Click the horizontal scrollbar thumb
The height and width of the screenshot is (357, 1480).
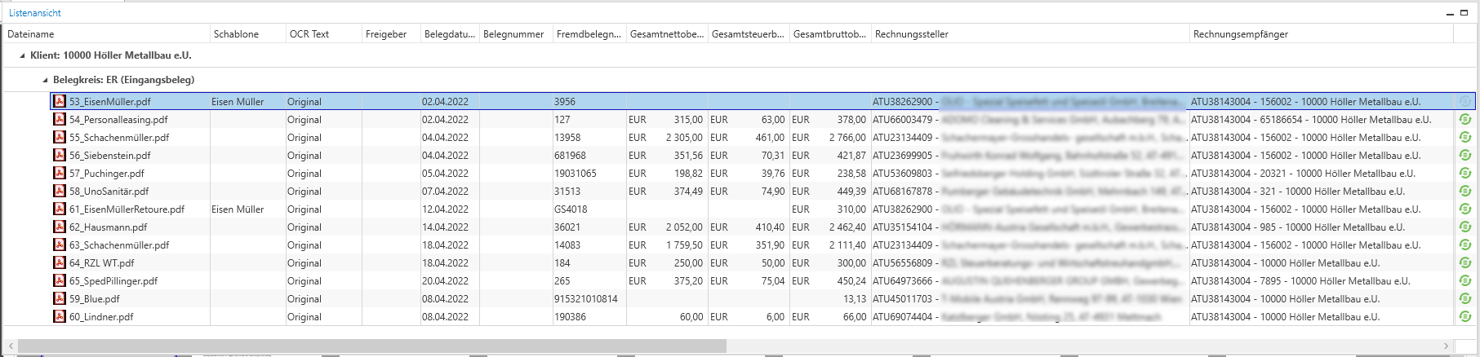pyautogui.click(x=371, y=346)
